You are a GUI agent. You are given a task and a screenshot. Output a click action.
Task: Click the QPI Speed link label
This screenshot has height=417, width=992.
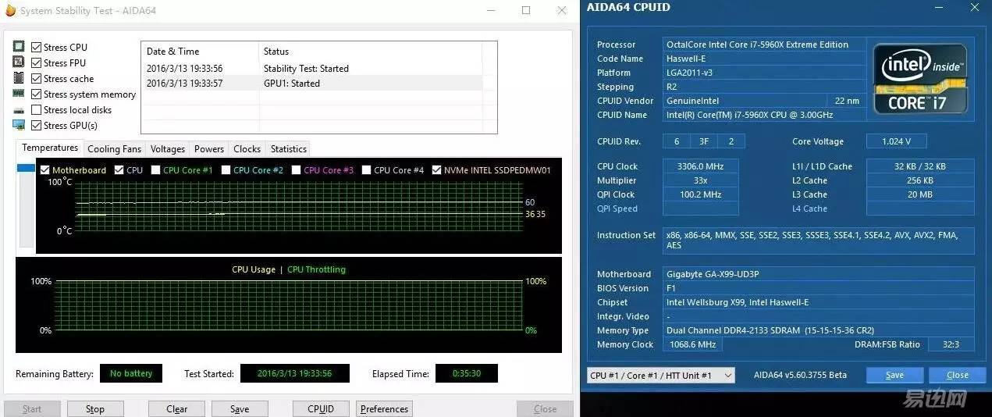(617, 208)
